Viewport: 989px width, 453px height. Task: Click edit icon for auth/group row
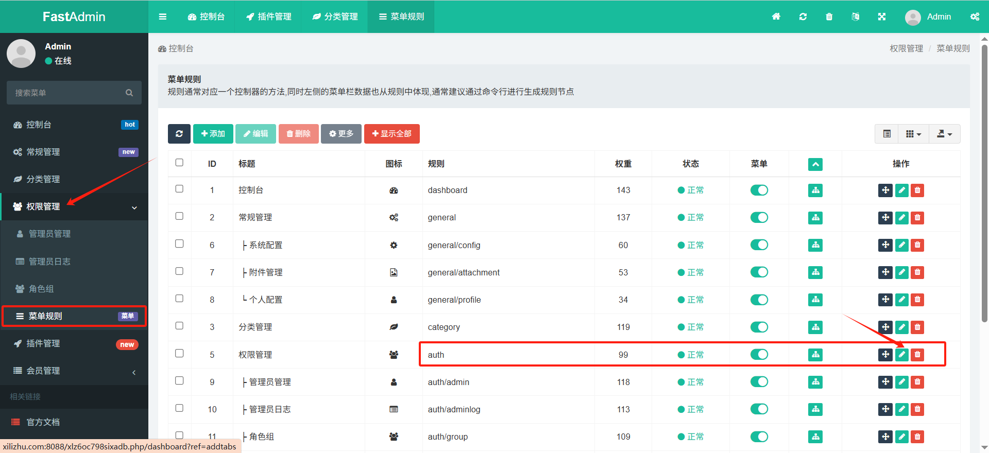pos(902,437)
